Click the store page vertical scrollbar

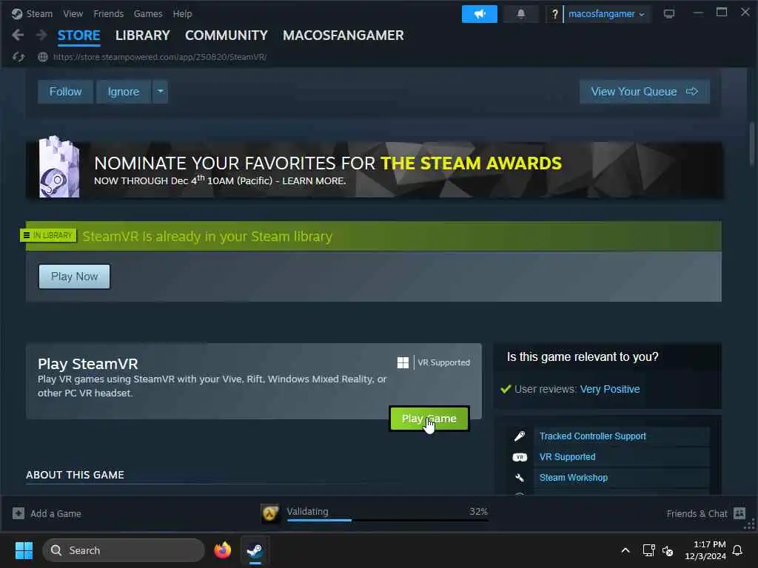tap(752, 144)
